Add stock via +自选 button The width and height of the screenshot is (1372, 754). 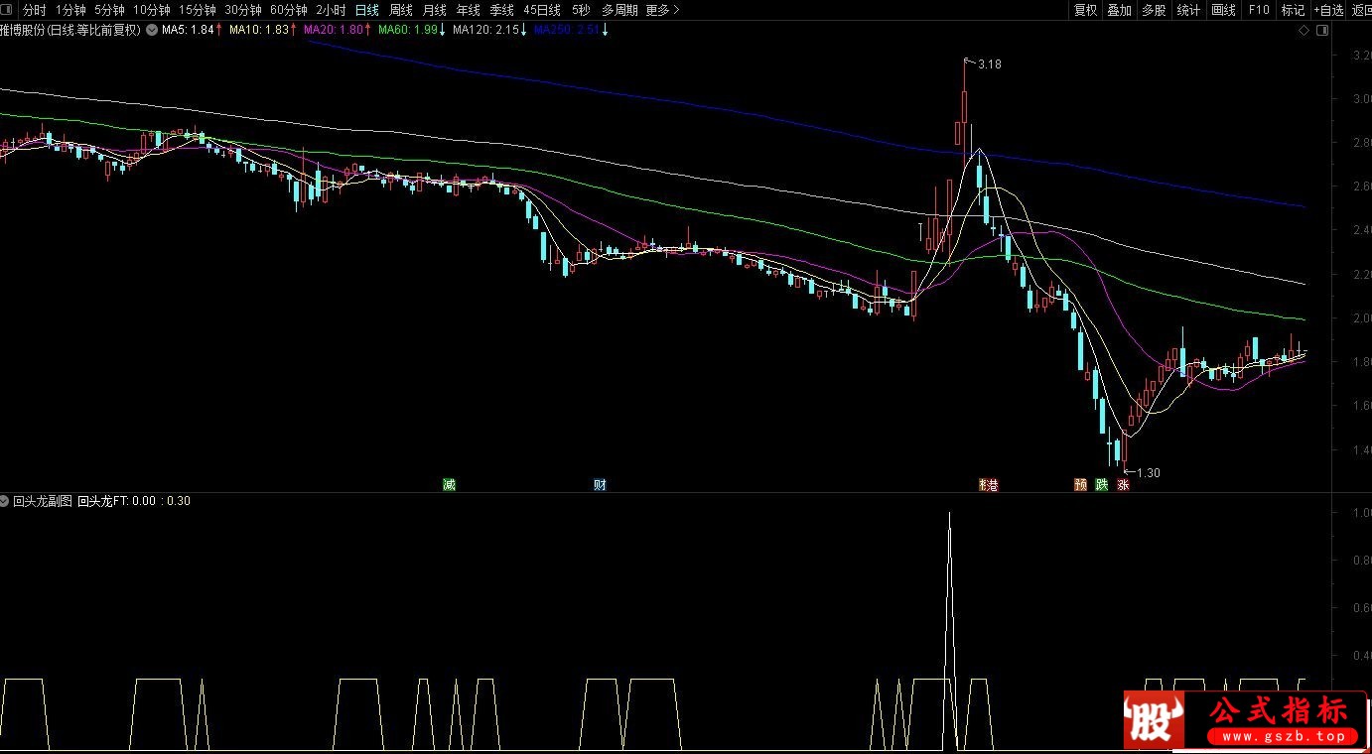(1328, 10)
